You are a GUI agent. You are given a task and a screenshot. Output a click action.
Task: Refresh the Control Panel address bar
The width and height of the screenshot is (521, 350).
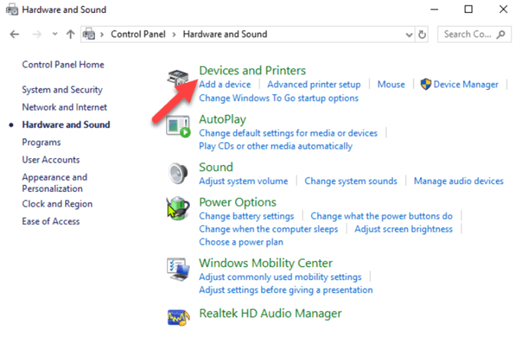click(x=422, y=35)
